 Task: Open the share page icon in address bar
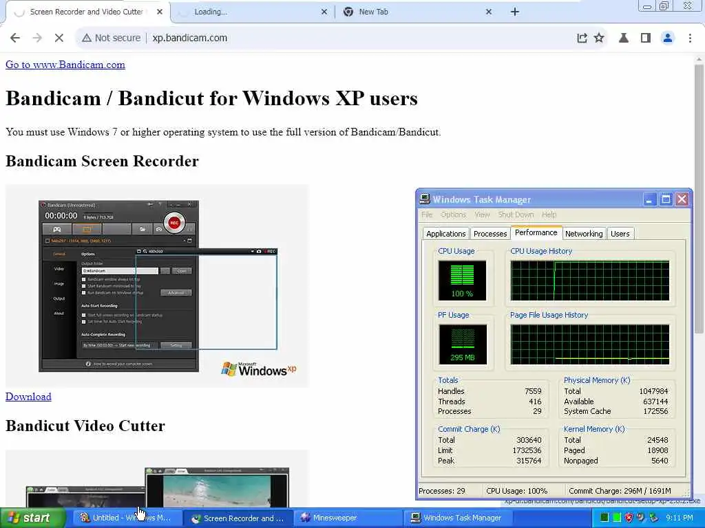pyautogui.click(x=582, y=38)
